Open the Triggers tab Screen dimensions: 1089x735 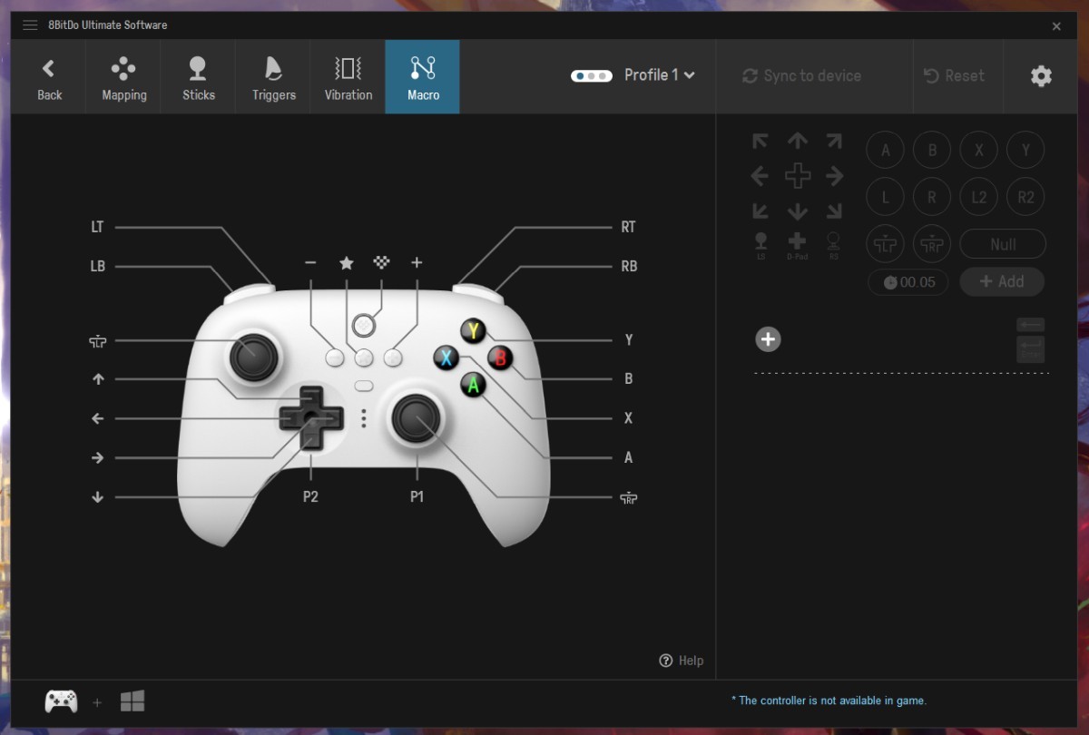(273, 77)
